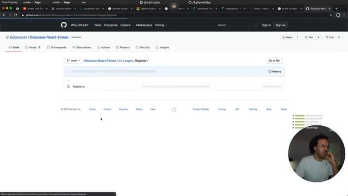Click pages in the breadcrumb path
The height and width of the screenshot is (196, 348).
coord(128,60)
